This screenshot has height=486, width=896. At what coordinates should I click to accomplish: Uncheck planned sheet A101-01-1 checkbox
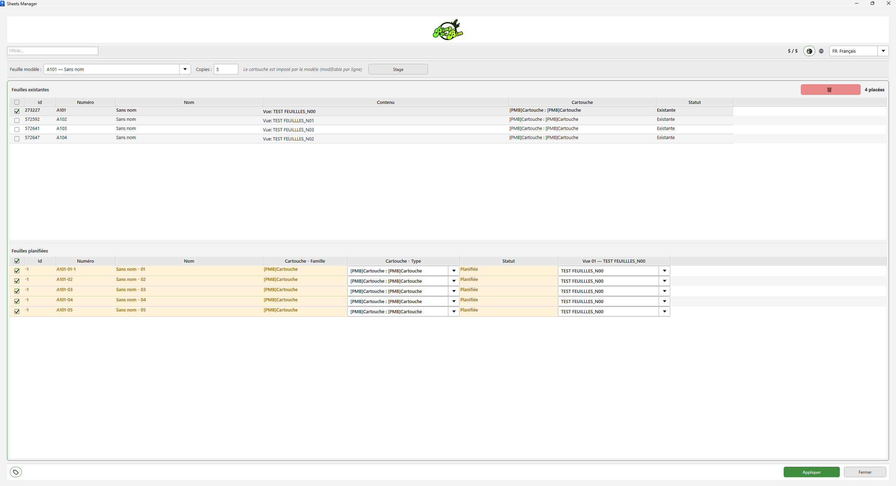coord(17,271)
